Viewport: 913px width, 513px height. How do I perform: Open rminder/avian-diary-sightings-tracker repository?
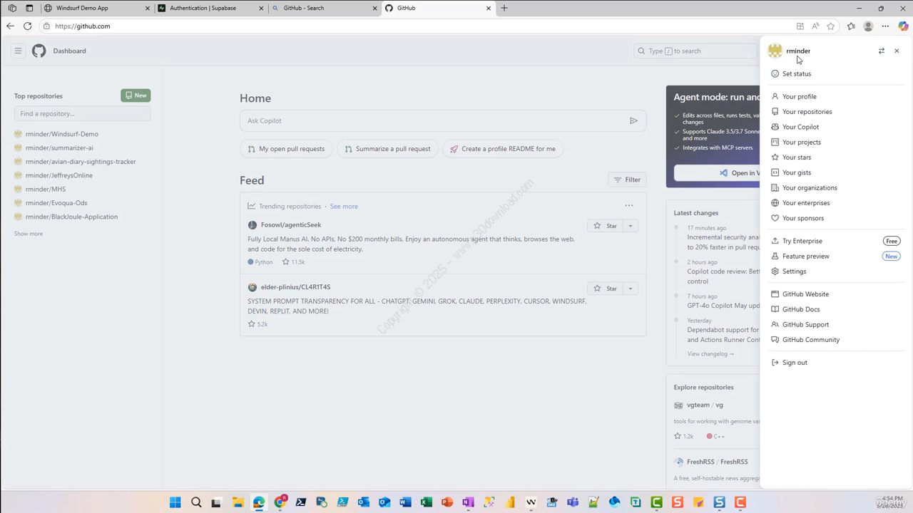click(81, 162)
